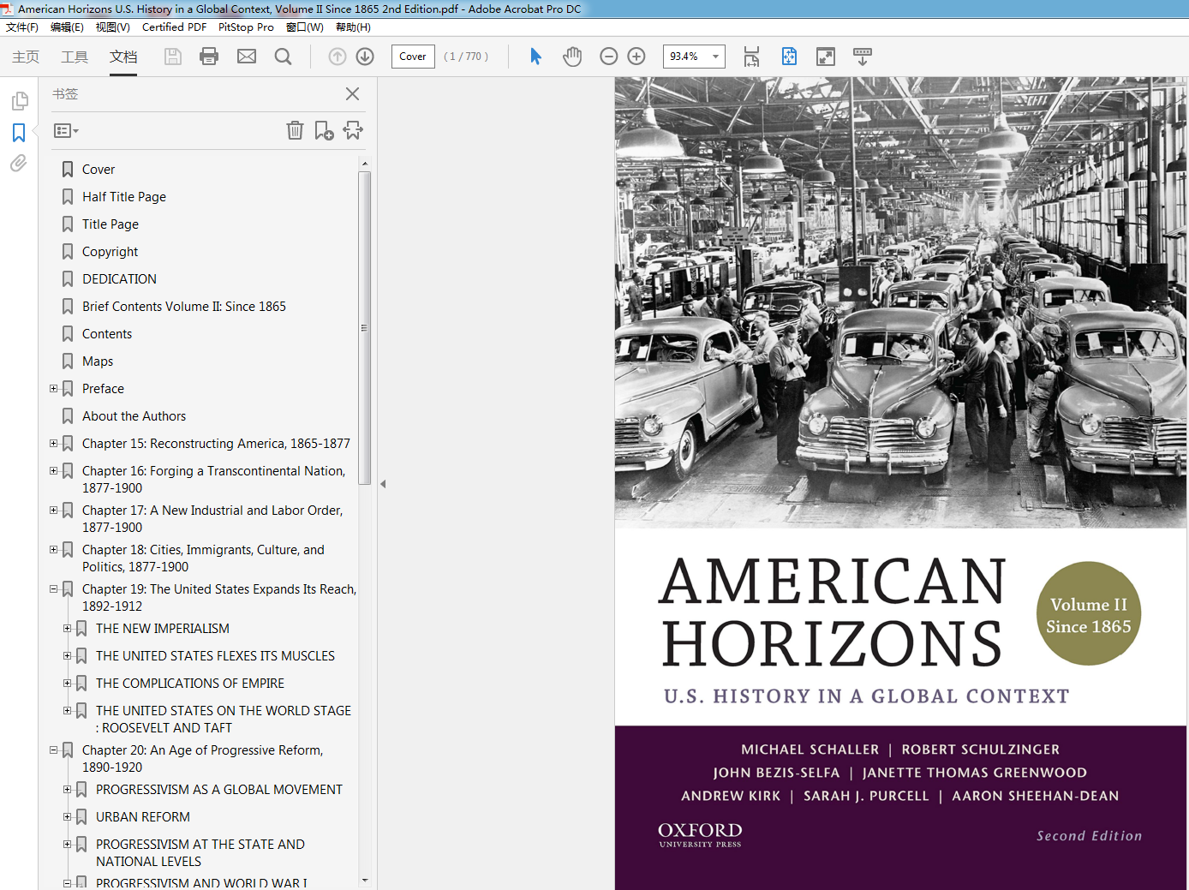1189x890 pixels.
Task: Go to the Contents bookmark
Action: pos(107,334)
